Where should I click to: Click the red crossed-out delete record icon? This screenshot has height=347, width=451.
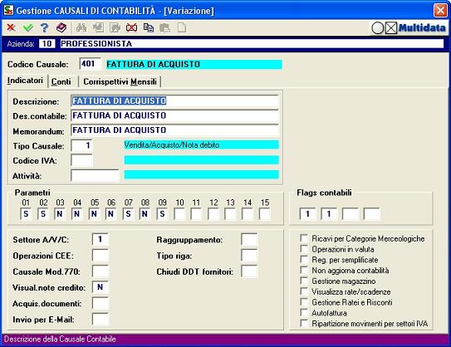tap(131, 27)
